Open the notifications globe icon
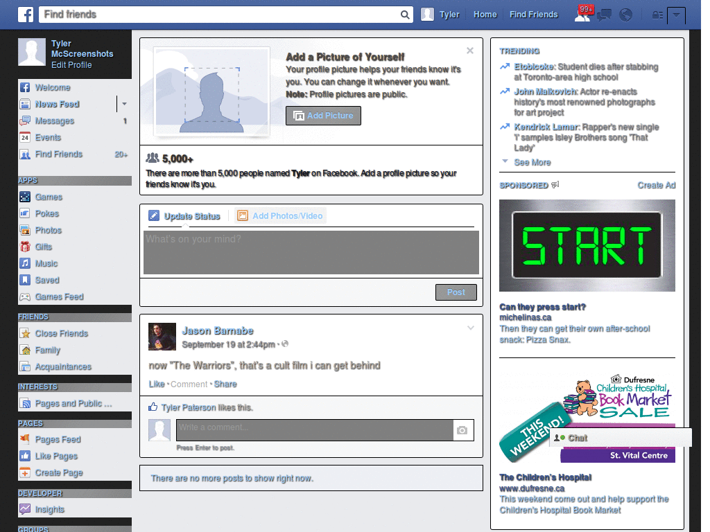 tap(626, 15)
